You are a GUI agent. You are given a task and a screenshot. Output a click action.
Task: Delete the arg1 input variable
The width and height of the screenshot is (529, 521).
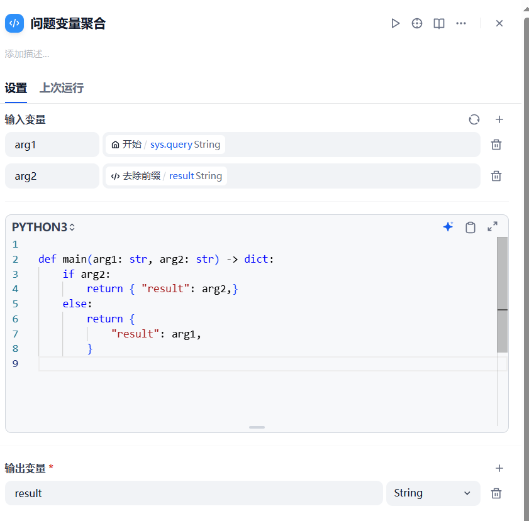coord(496,145)
